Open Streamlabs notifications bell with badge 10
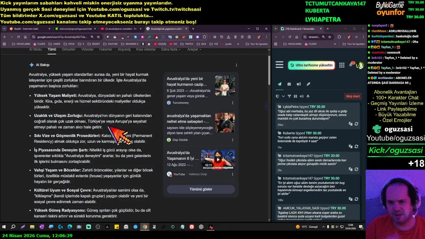 click(351, 65)
